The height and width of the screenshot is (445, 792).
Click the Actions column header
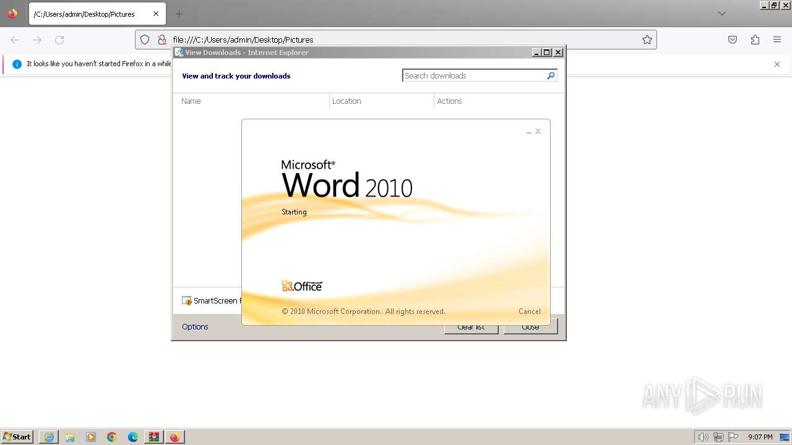click(499, 101)
